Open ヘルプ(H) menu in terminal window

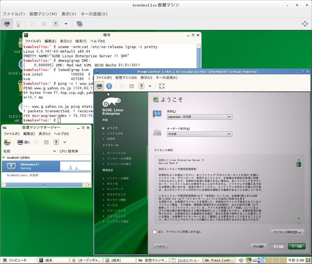(x=97, y=41)
